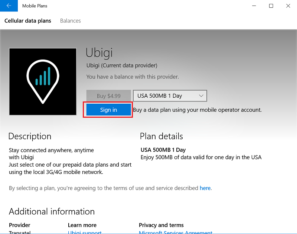Click the Description section heading
This screenshot has height=234, width=297.
pyautogui.click(x=30, y=136)
